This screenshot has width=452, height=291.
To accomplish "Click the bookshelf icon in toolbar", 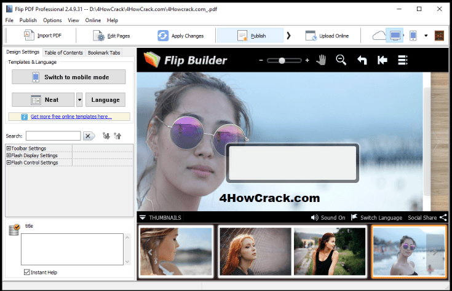I will tap(439, 36).
